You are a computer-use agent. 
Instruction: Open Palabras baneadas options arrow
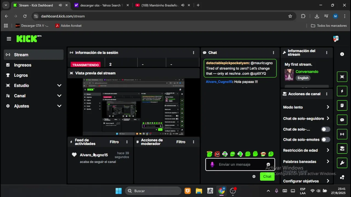328,161
